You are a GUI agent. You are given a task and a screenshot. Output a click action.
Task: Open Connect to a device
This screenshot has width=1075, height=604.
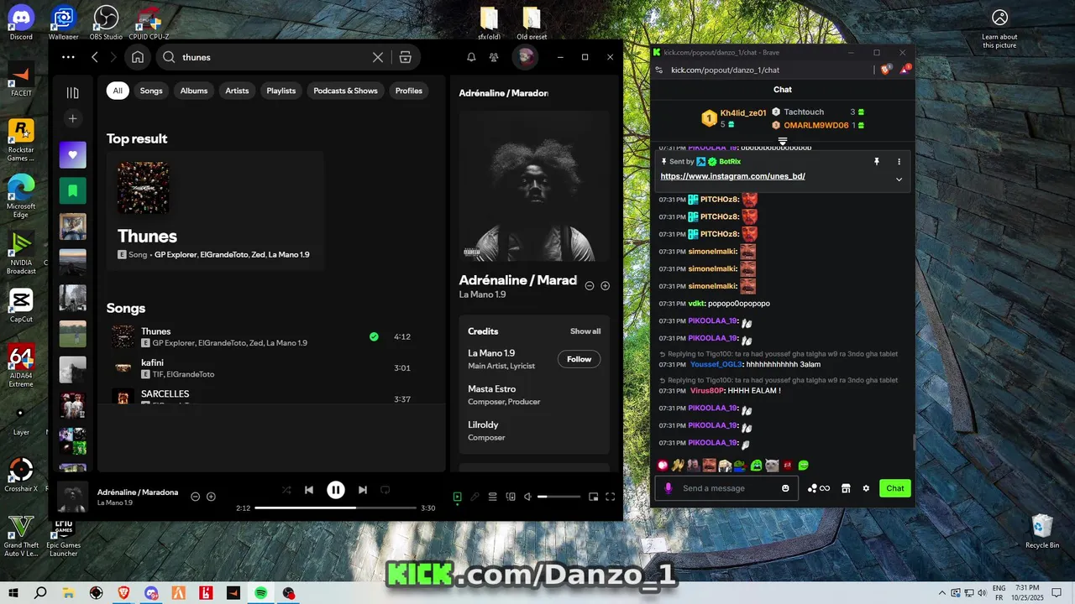coord(511,497)
